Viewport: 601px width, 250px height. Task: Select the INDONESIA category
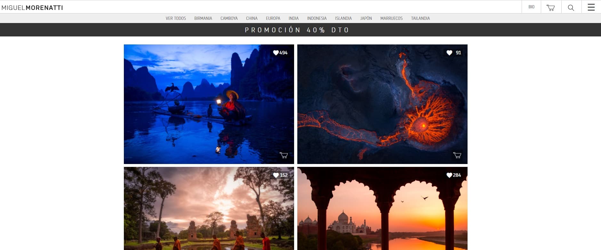click(x=317, y=18)
